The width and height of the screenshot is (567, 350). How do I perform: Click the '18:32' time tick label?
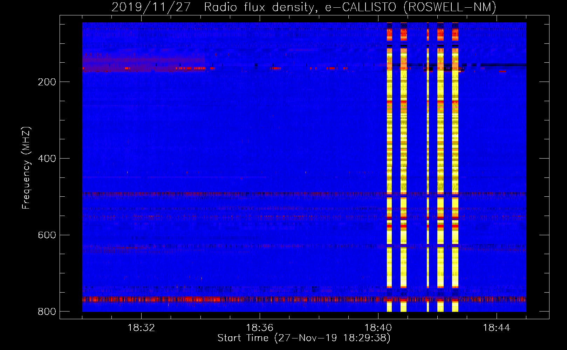141,328
